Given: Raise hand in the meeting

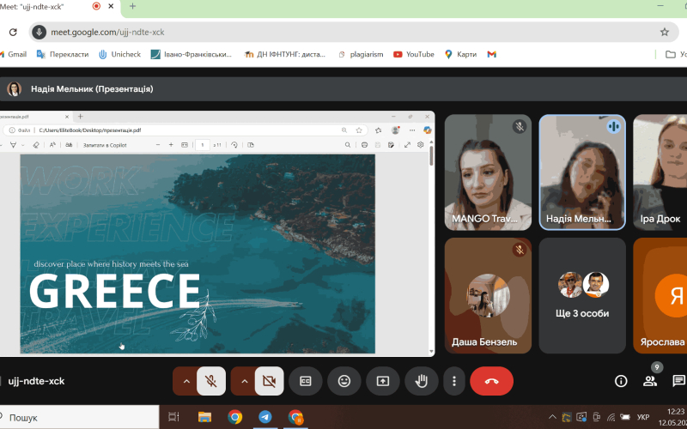Looking at the screenshot, I should point(422,381).
